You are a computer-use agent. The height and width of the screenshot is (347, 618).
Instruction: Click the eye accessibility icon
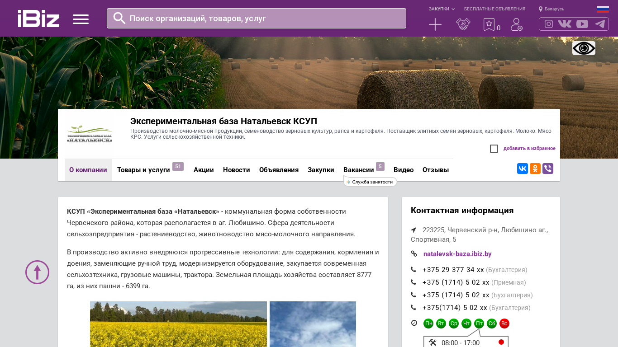pos(584,48)
